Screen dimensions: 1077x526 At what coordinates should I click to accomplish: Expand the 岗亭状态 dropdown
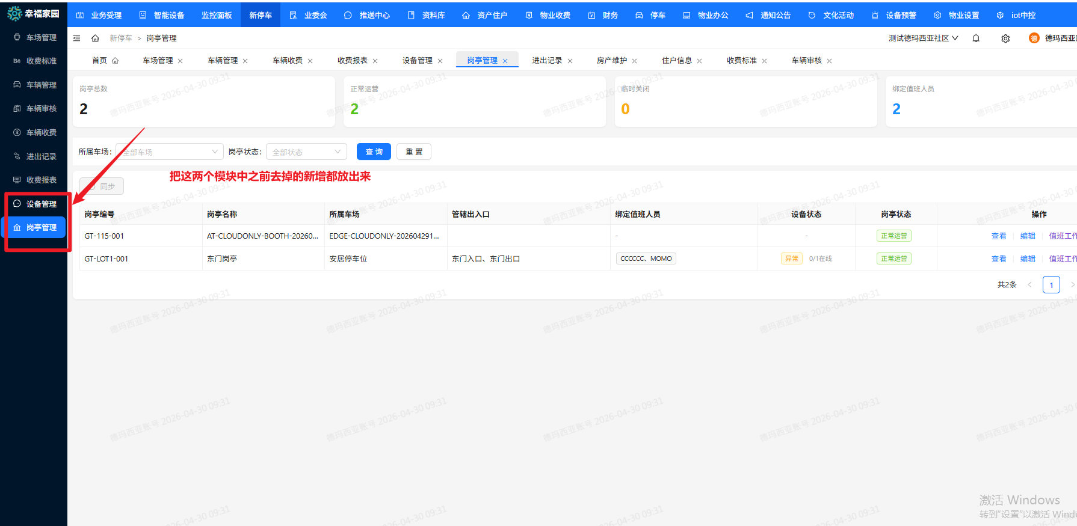(306, 151)
